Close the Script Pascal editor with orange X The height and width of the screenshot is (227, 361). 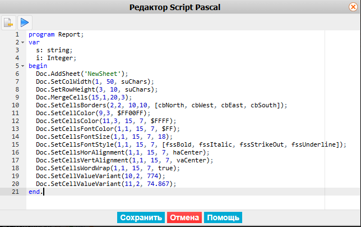[x=353, y=7]
